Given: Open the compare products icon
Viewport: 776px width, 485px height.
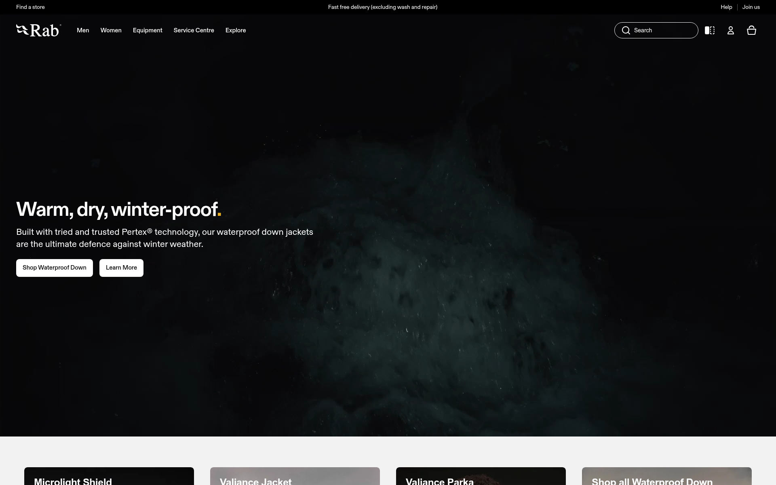Looking at the screenshot, I should [x=710, y=30].
